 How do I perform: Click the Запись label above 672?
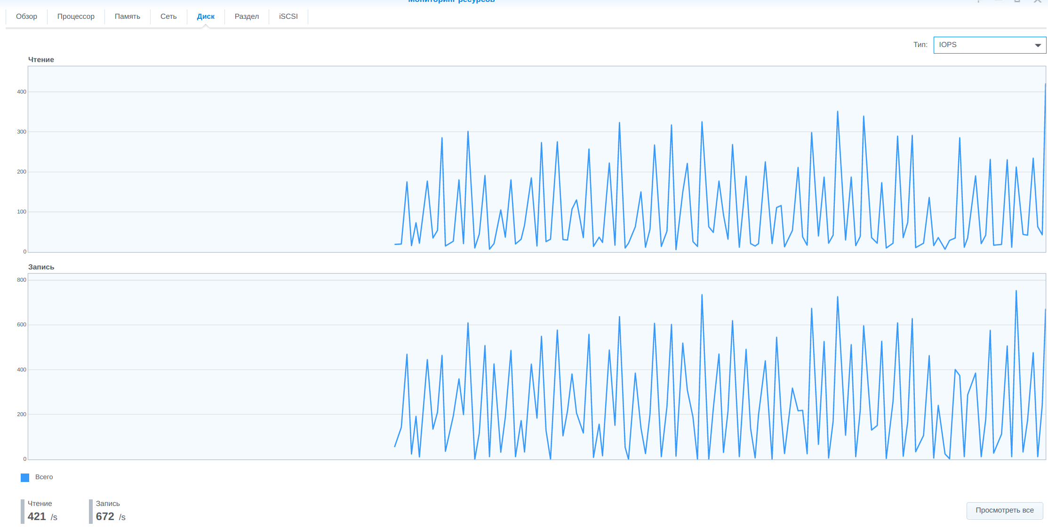pyautogui.click(x=108, y=504)
